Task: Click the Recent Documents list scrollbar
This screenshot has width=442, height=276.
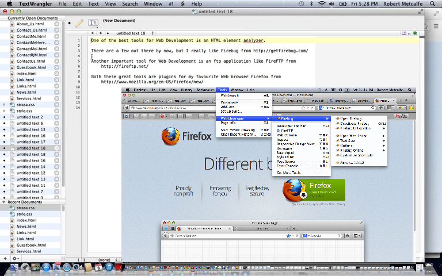Action: pyautogui.click(x=63, y=208)
